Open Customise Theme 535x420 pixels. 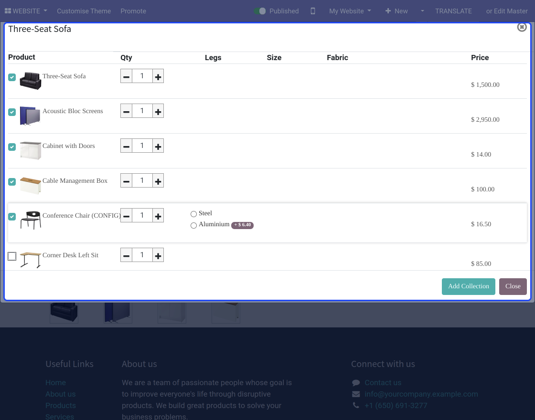[x=84, y=11]
